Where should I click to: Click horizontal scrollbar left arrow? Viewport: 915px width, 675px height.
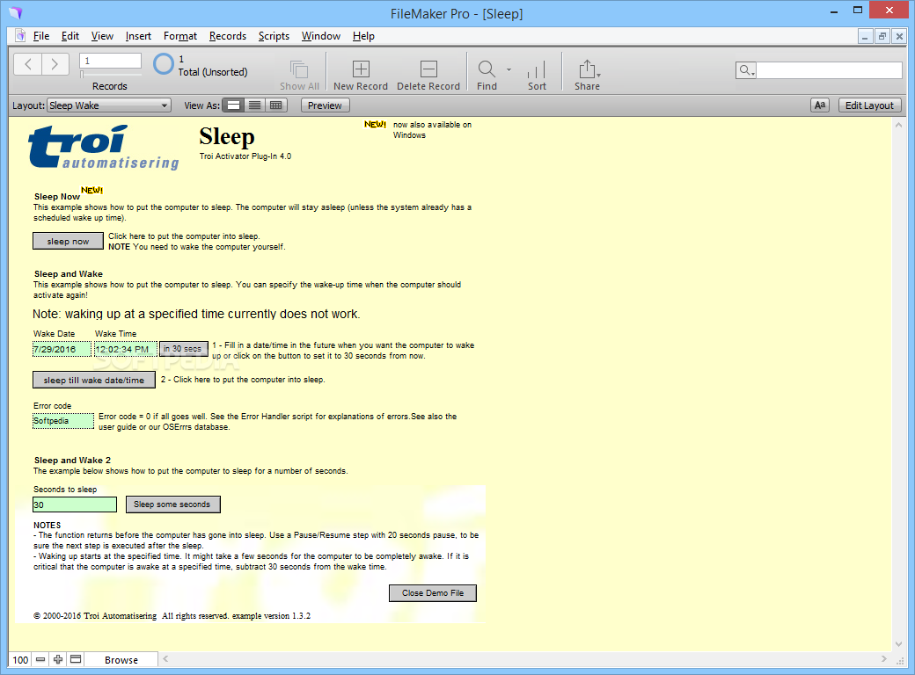point(165,658)
